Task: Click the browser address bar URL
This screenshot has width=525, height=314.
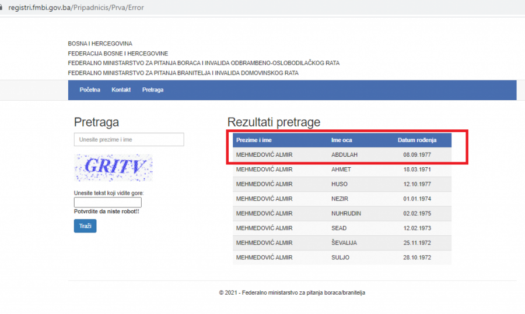Action: [x=76, y=8]
